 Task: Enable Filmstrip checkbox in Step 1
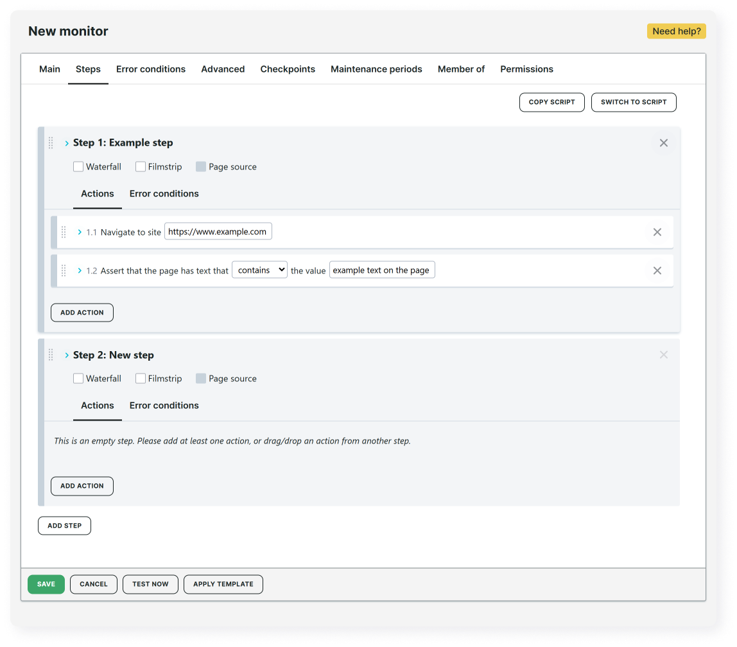141,167
